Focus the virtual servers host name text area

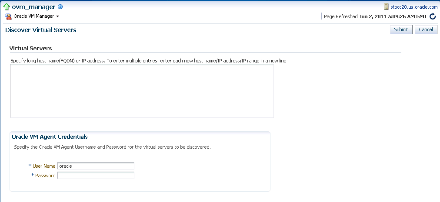click(142, 91)
